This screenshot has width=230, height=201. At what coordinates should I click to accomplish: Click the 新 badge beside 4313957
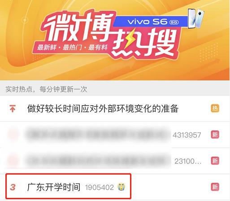[215, 135]
